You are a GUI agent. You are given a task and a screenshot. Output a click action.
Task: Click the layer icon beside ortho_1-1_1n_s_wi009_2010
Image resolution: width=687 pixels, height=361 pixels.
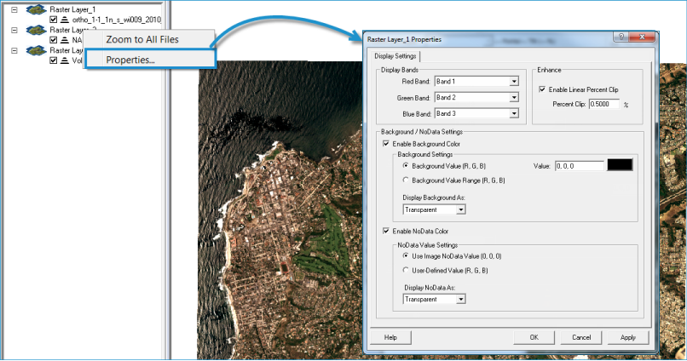(65, 20)
